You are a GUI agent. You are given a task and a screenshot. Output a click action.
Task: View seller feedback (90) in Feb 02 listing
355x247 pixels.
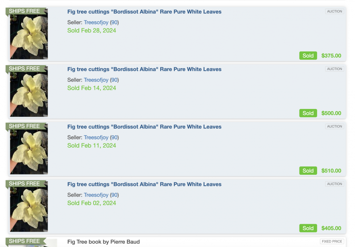[x=114, y=195]
